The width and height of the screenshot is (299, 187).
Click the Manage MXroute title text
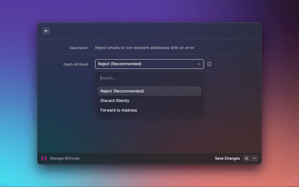[64, 158]
